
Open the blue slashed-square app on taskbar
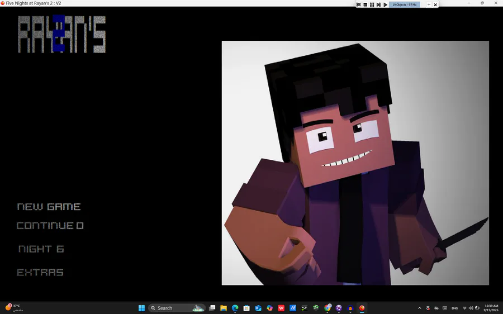tap(292, 308)
